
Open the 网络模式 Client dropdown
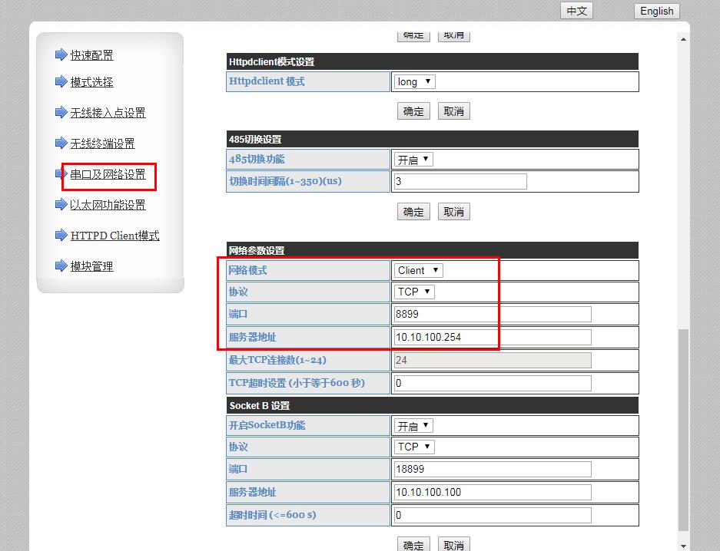coord(418,270)
